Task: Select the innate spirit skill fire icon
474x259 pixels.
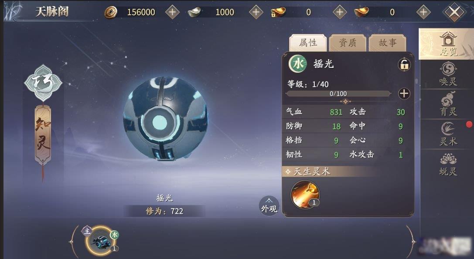Action: [x=305, y=195]
